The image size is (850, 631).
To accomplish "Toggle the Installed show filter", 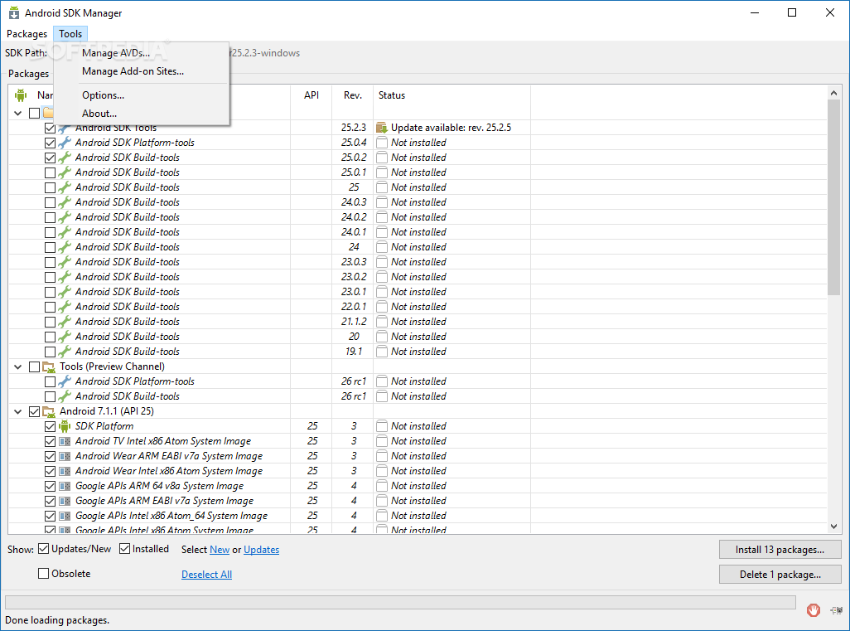I will (x=124, y=549).
